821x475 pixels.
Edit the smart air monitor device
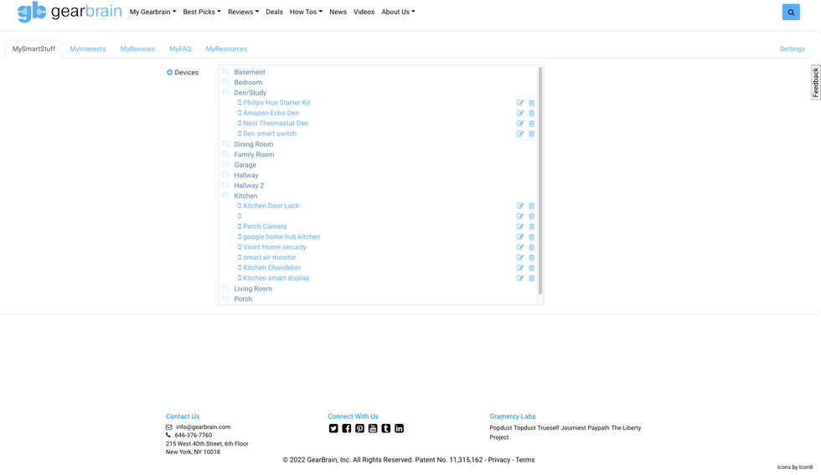520,258
